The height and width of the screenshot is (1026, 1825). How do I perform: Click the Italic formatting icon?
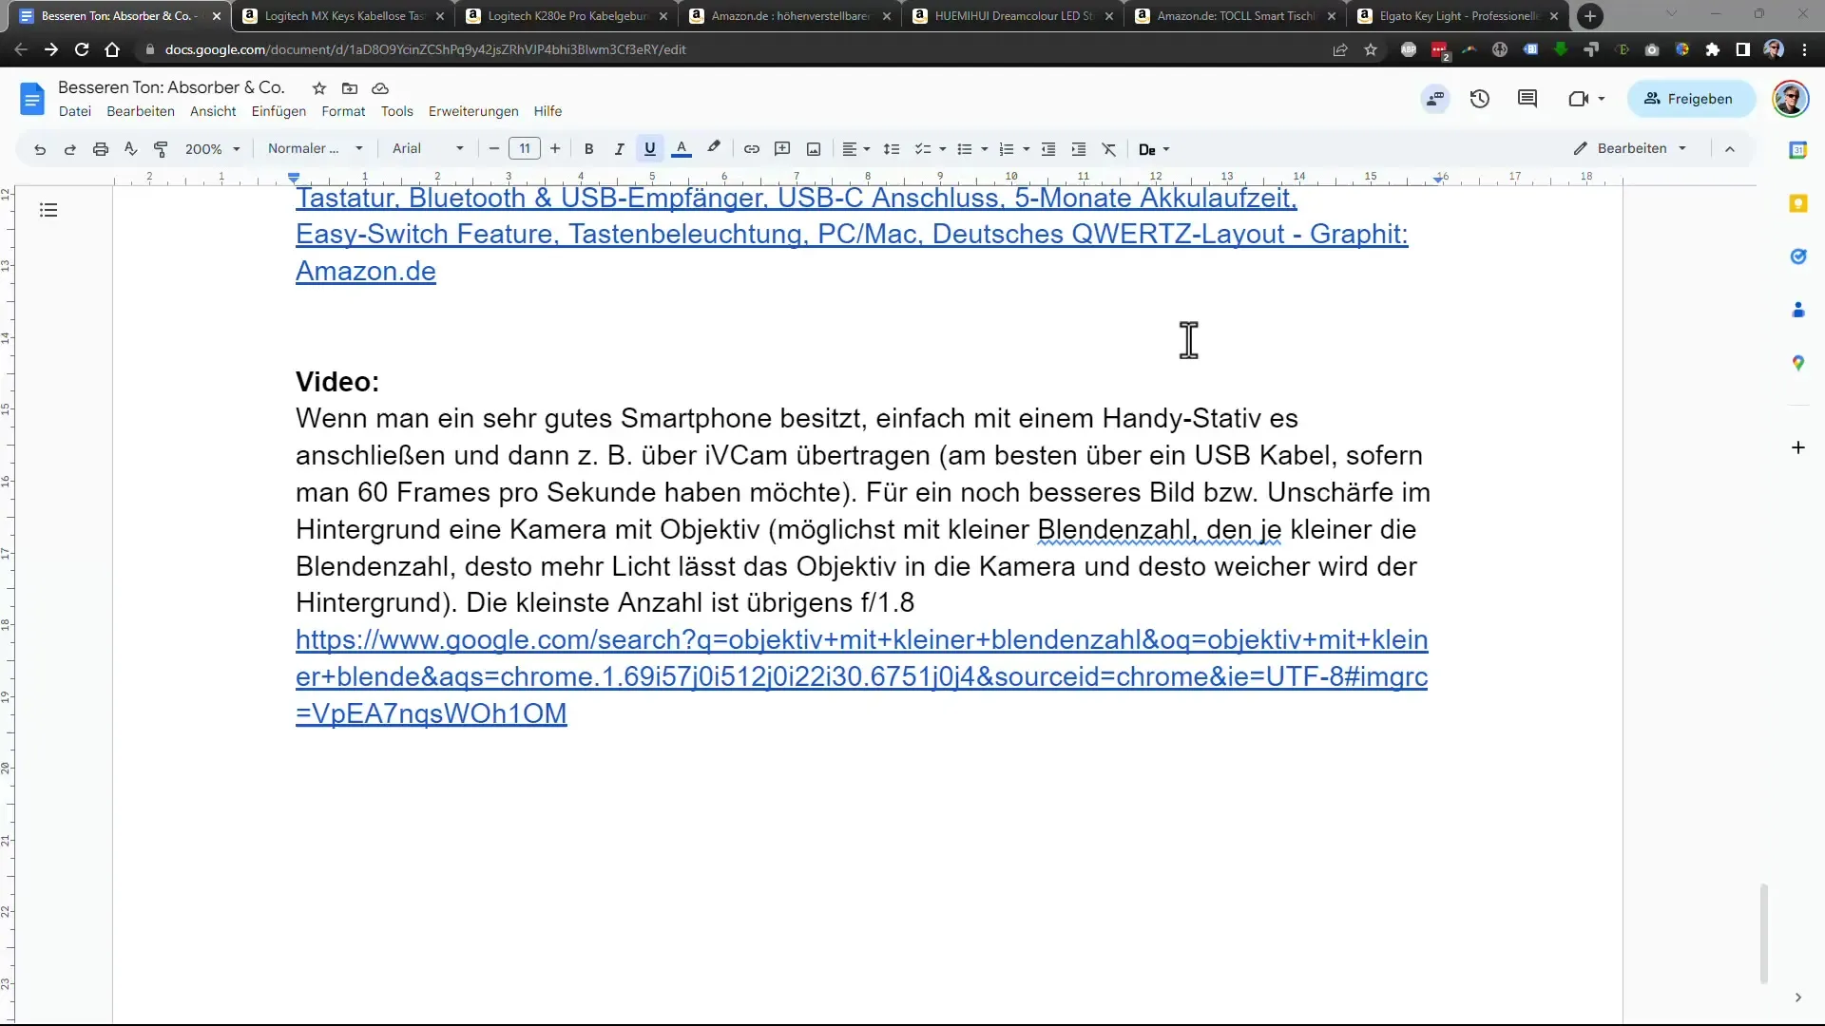[x=619, y=149]
